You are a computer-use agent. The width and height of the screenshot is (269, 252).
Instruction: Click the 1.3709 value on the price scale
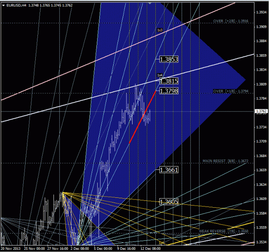261,141
